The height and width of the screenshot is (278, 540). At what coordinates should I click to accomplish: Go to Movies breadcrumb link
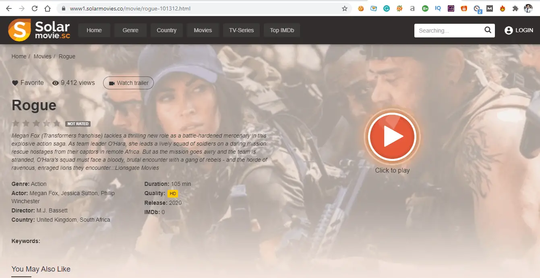(42, 56)
